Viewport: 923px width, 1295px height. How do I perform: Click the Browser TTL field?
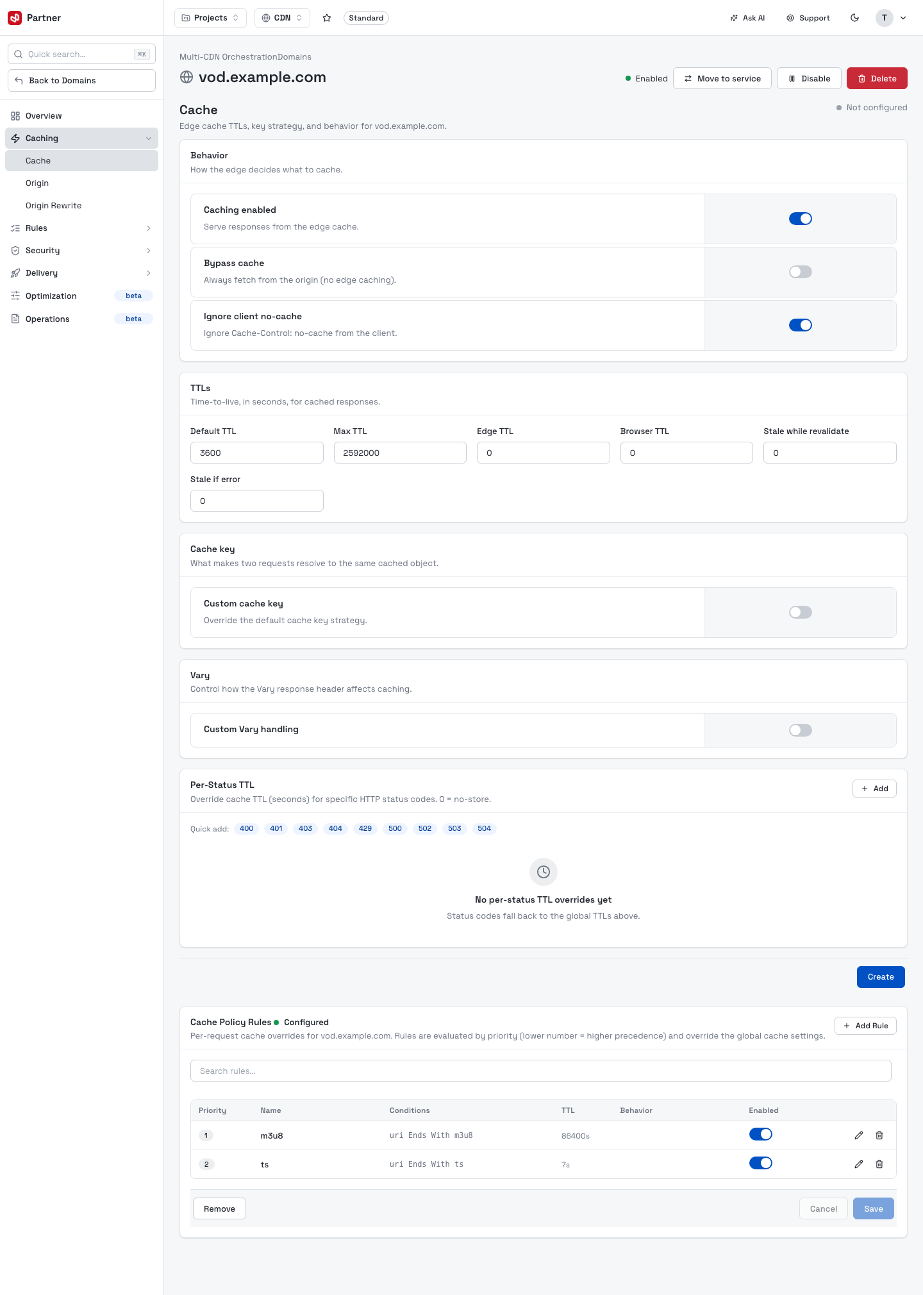[686, 453]
